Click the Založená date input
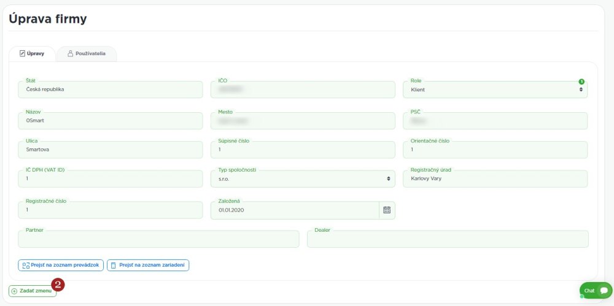Screen dimensions: 614x306 (295, 210)
